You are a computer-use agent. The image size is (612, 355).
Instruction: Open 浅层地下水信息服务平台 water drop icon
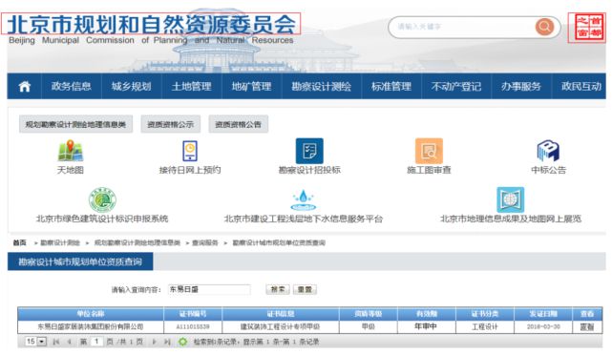(x=304, y=200)
